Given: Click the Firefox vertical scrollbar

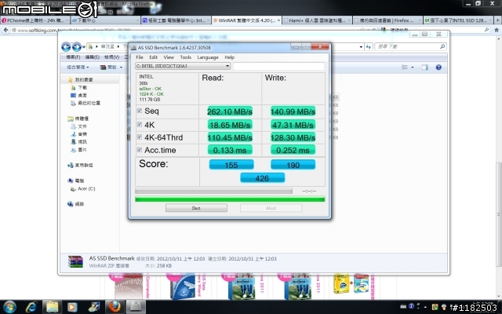Looking at the screenshot, I should tap(499, 166).
